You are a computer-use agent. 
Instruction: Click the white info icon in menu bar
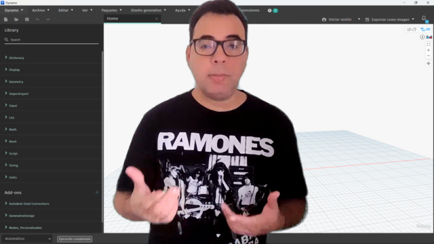click(x=270, y=11)
